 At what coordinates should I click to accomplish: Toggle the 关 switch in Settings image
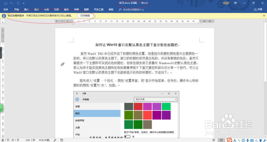point(127,137)
